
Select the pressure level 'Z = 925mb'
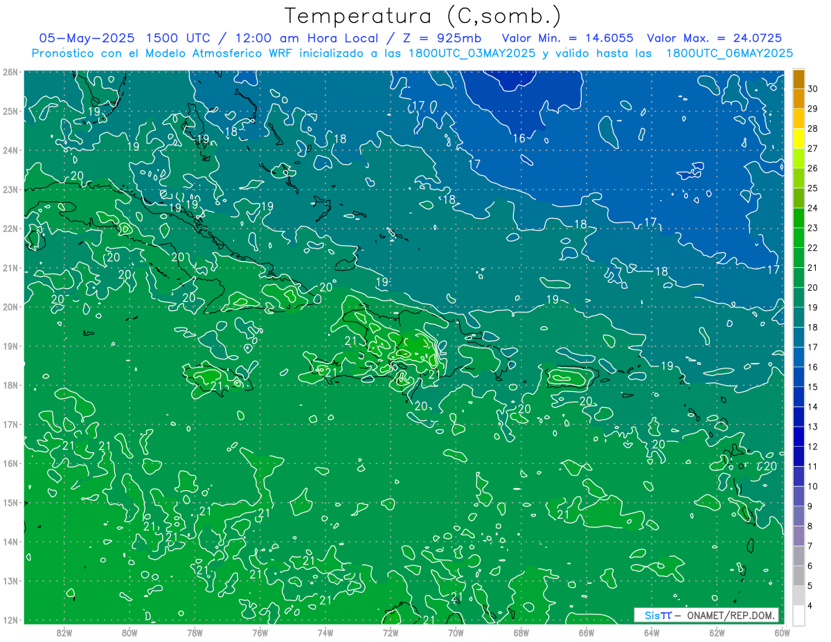pos(441,38)
